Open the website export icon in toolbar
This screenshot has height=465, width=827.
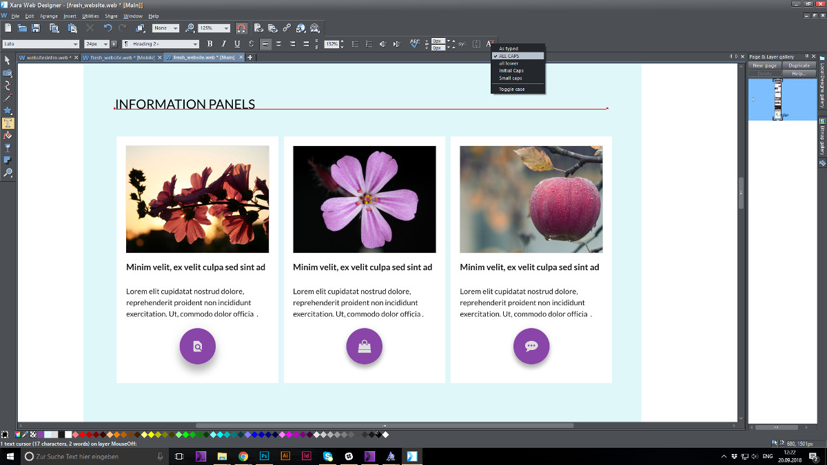click(x=300, y=28)
